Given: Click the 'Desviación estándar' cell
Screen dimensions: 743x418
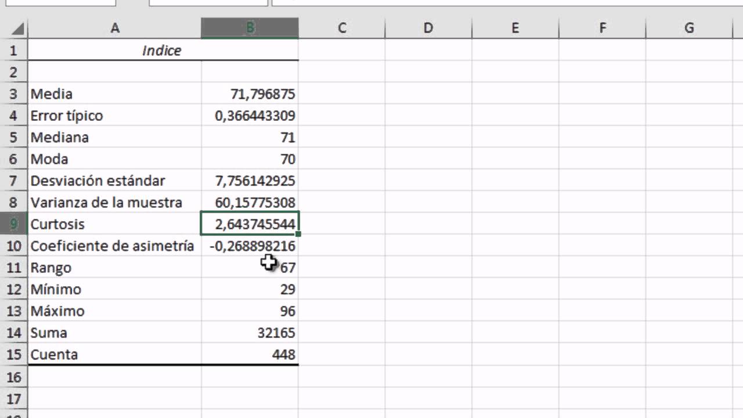Looking at the screenshot, I should [x=114, y=181].
